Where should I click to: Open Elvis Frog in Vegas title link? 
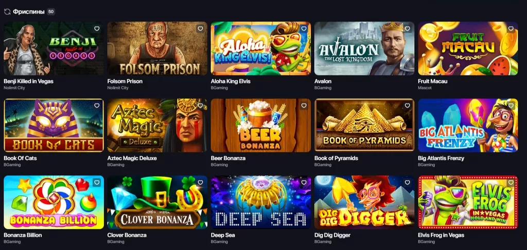(x=441, y=235)
